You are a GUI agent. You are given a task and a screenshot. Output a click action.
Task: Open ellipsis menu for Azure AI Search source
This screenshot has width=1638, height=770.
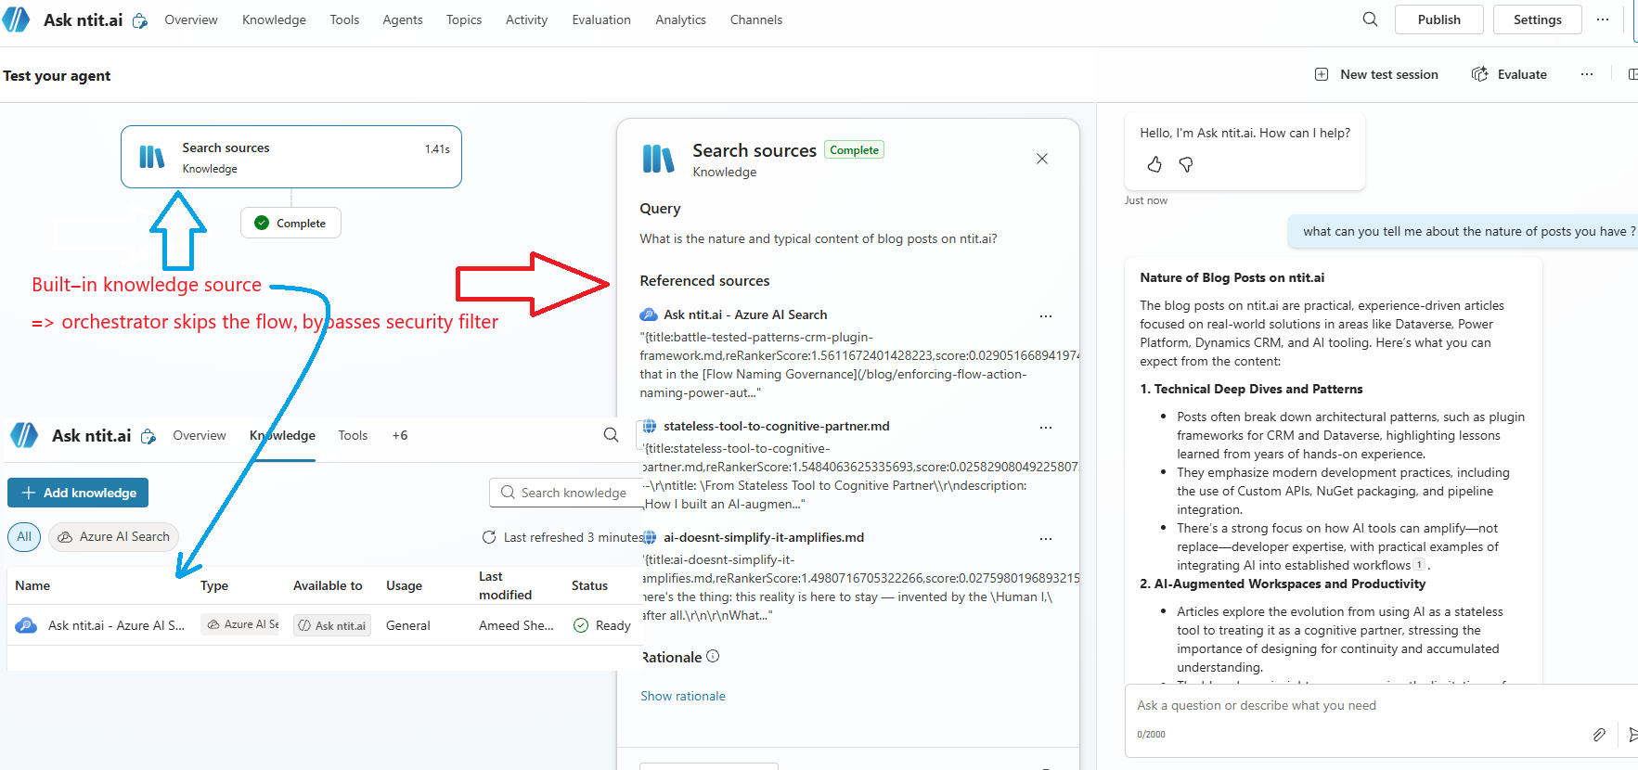(x=1046, y=315)
